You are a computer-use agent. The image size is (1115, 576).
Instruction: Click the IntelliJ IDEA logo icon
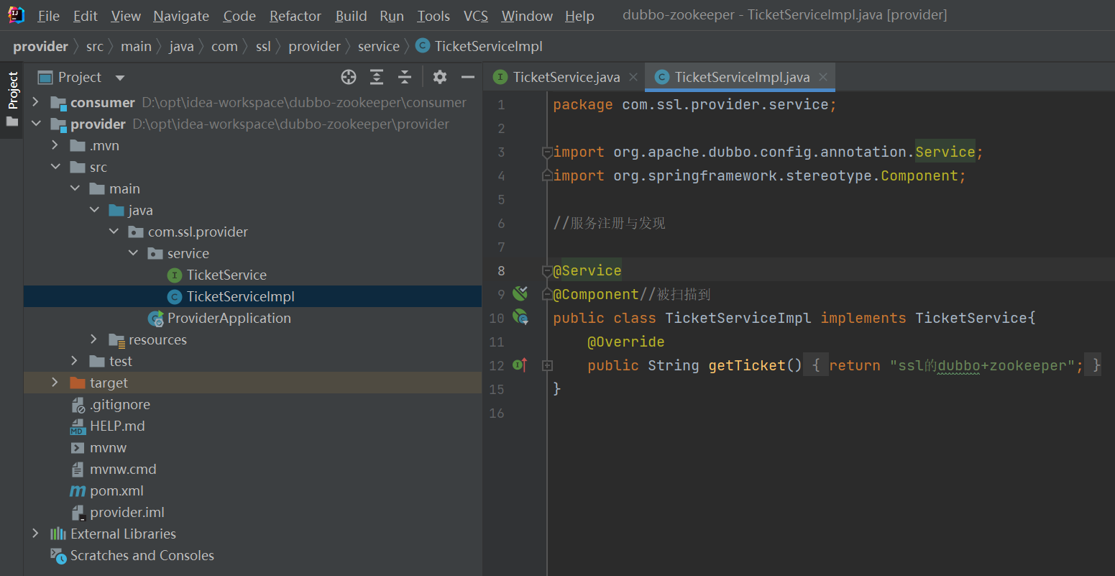16,14
